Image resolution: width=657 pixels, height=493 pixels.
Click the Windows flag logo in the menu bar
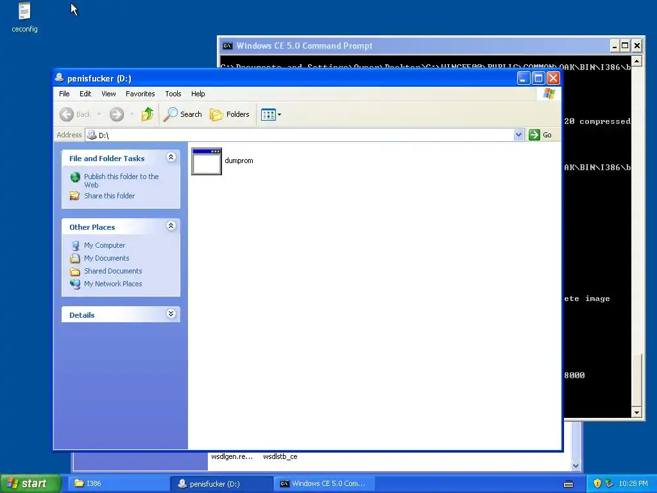(549, 94)
